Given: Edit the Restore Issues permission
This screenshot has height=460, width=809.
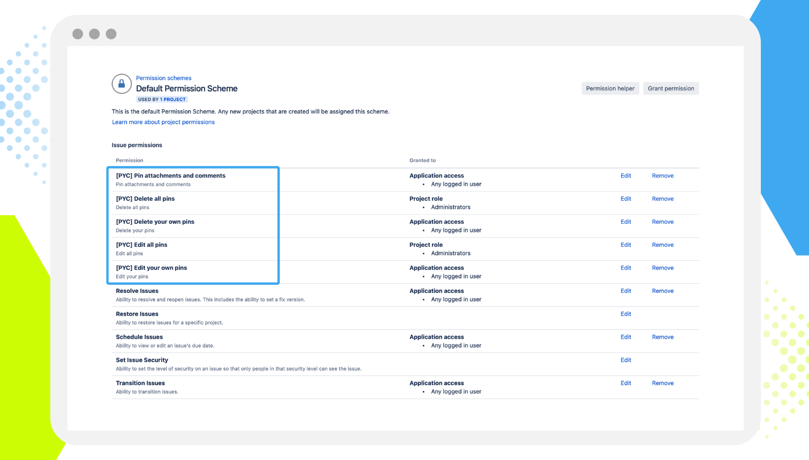Looking at the screenshot, I should coord(626,314).
